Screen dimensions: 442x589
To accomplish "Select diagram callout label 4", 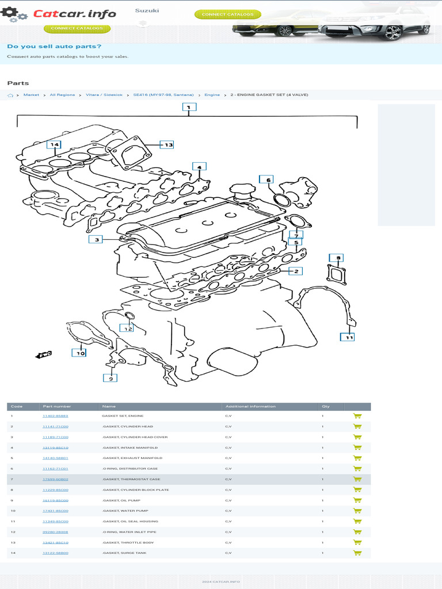I will pyautogui.click(x=199, y=167).
